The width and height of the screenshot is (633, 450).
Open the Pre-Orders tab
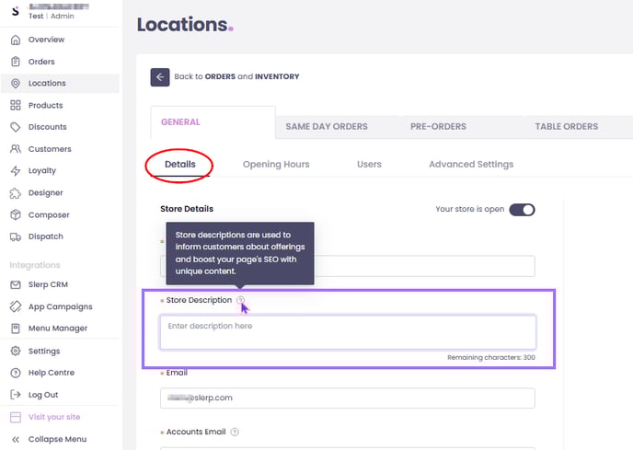click(438, 126)
